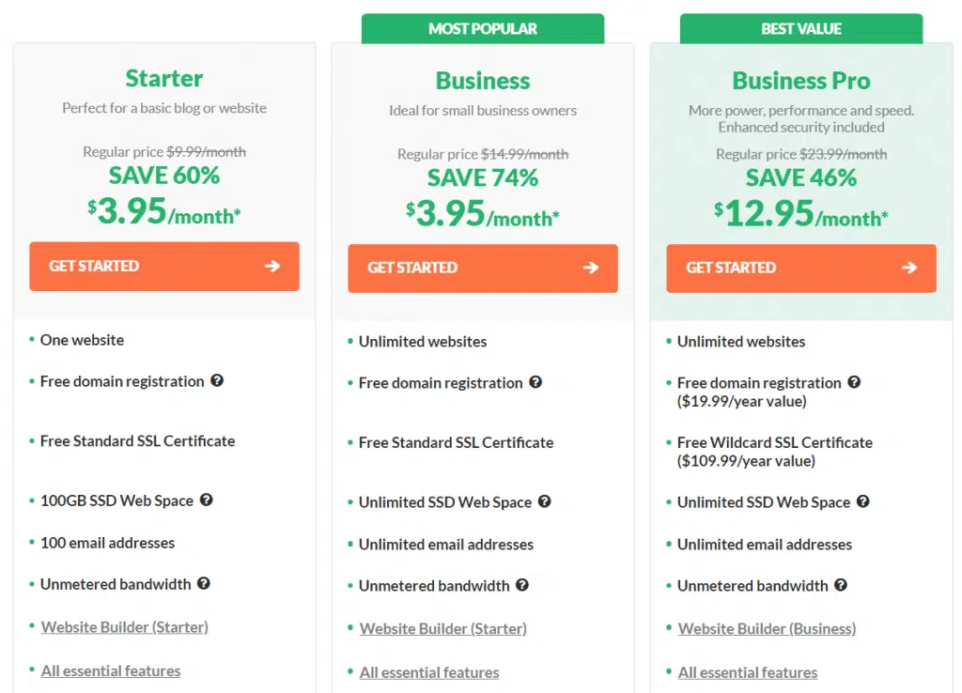Click help icon beside Business Unlimited SSD Web Space

[x=545, y=501]
